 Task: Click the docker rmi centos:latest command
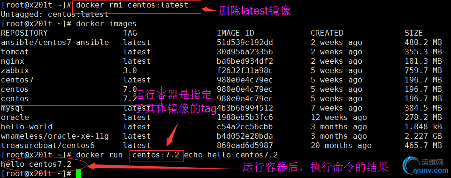click(132, 5)
